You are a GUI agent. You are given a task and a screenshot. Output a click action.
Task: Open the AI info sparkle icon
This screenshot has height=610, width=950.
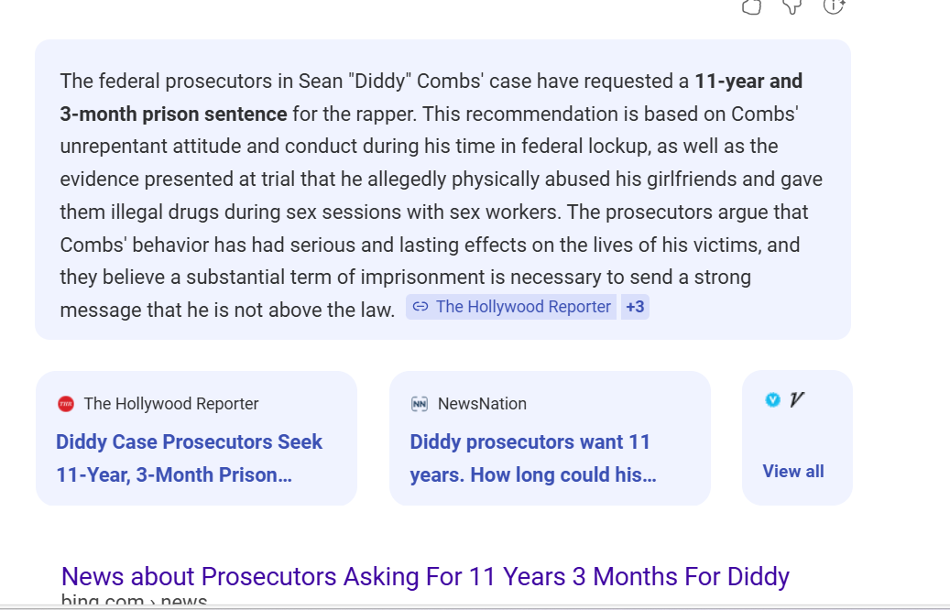tap(834, 6)
